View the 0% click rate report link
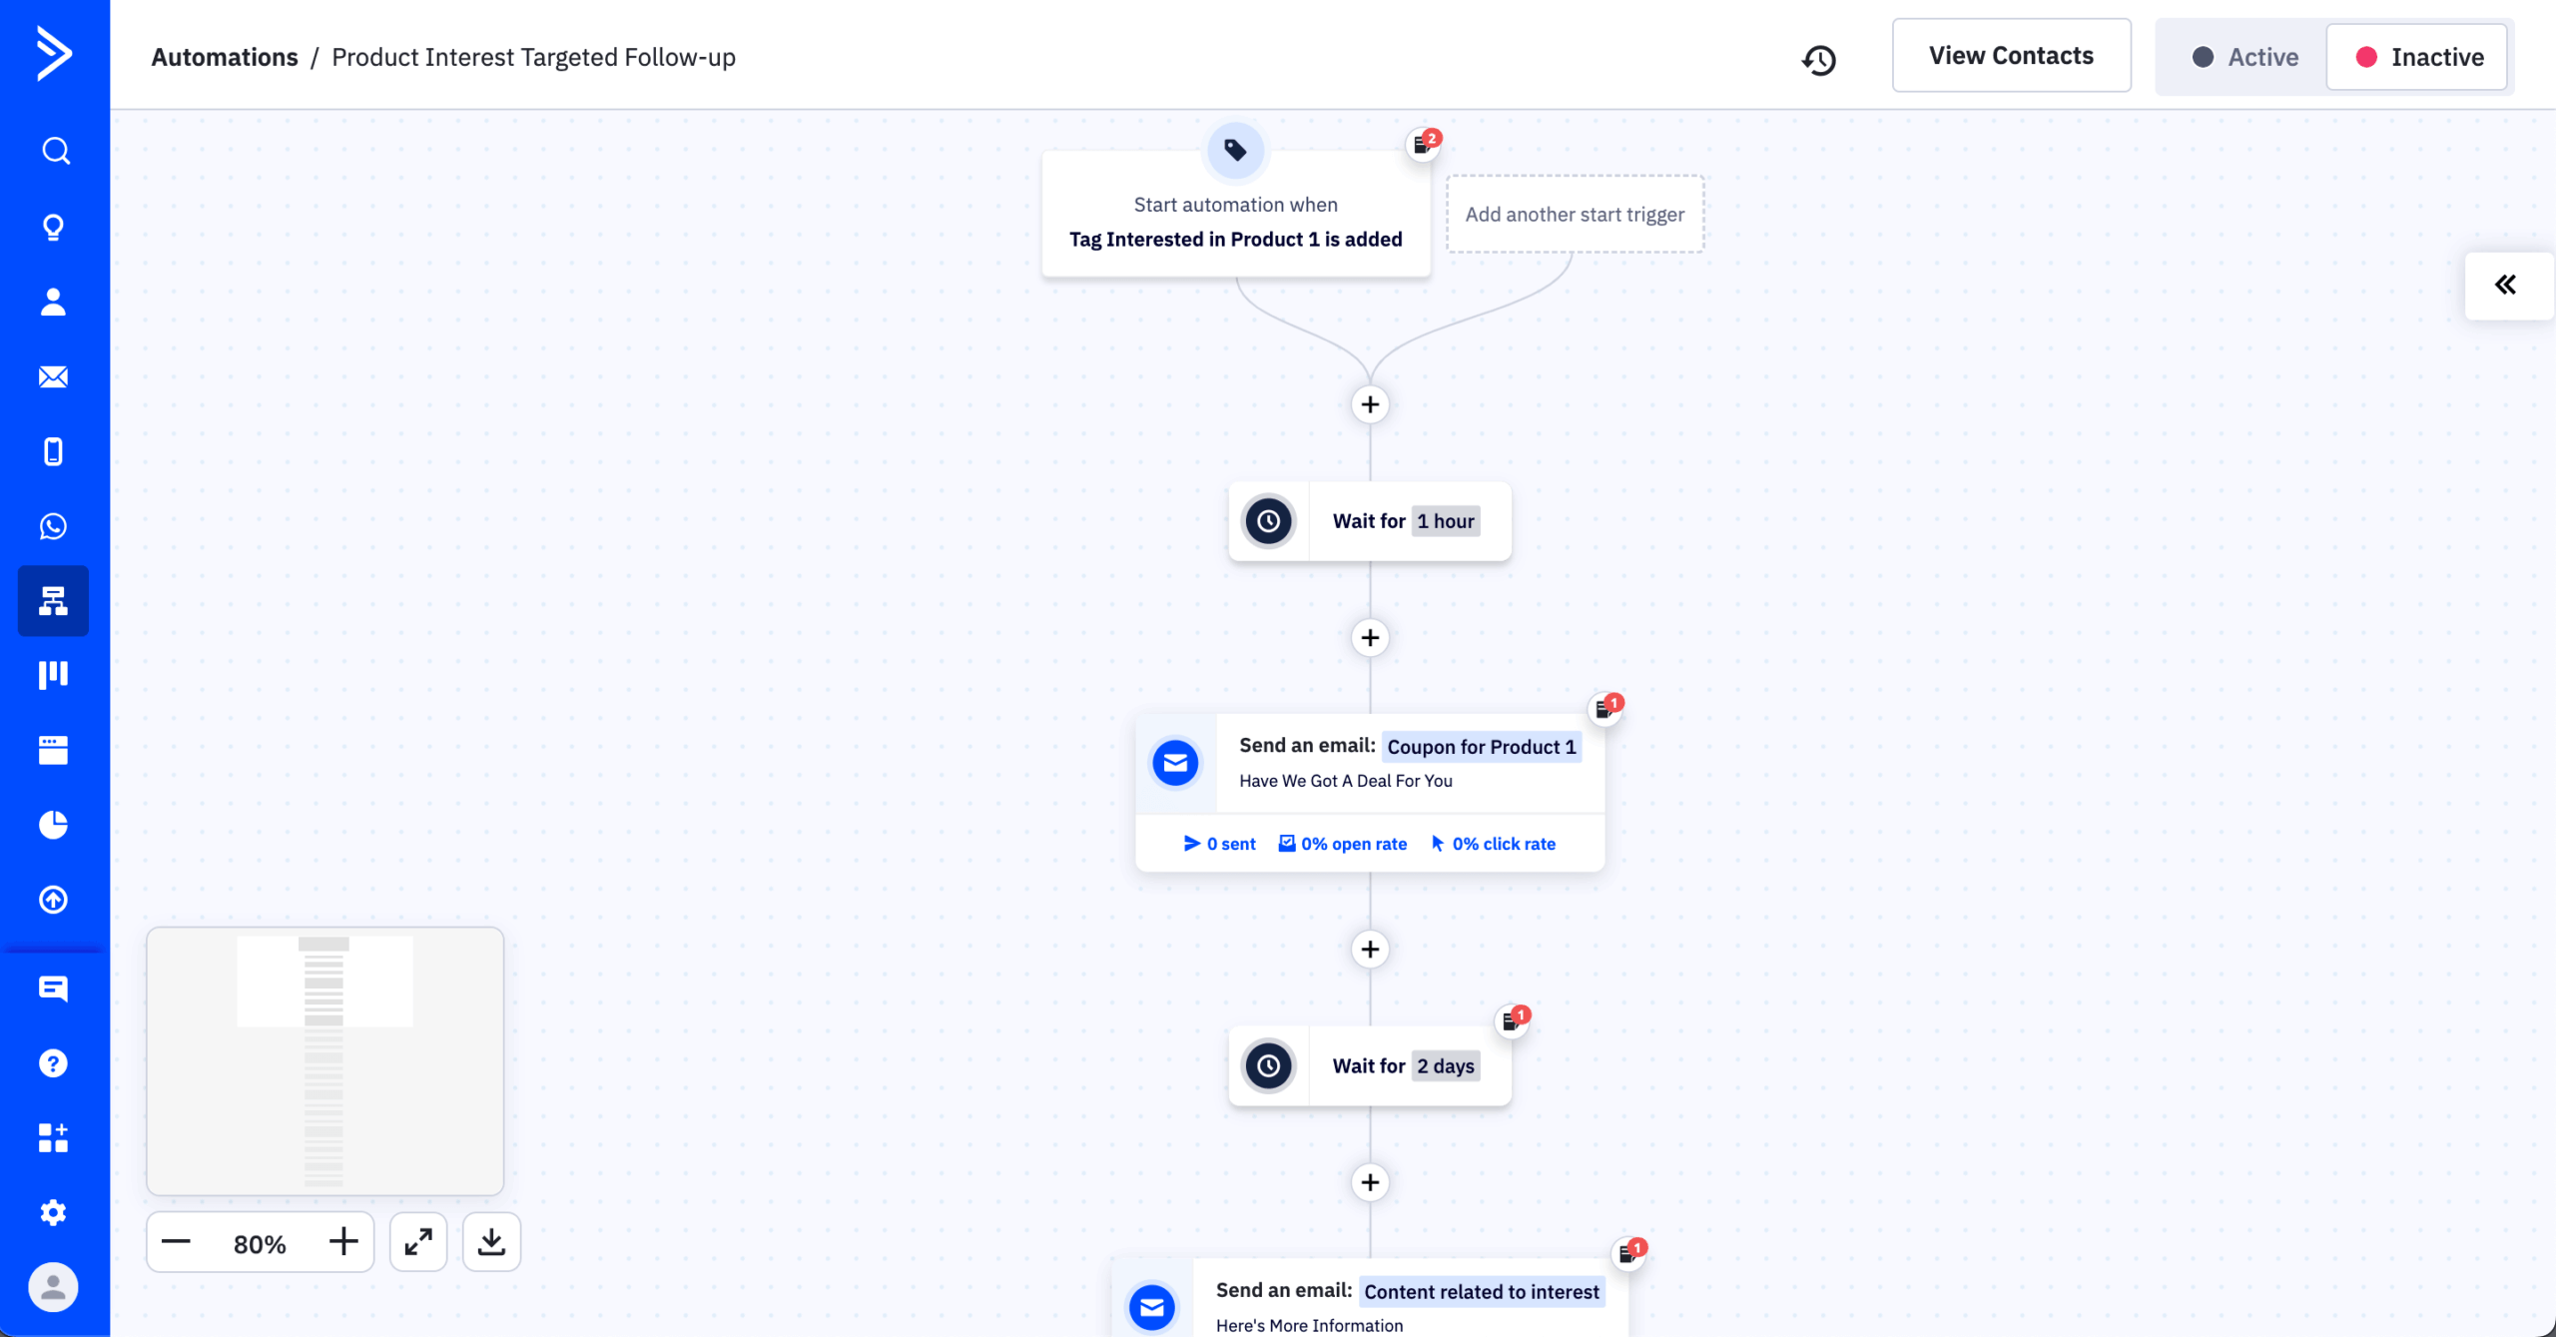This screenshot has width=2556, height=1337. click(1494, 844)
